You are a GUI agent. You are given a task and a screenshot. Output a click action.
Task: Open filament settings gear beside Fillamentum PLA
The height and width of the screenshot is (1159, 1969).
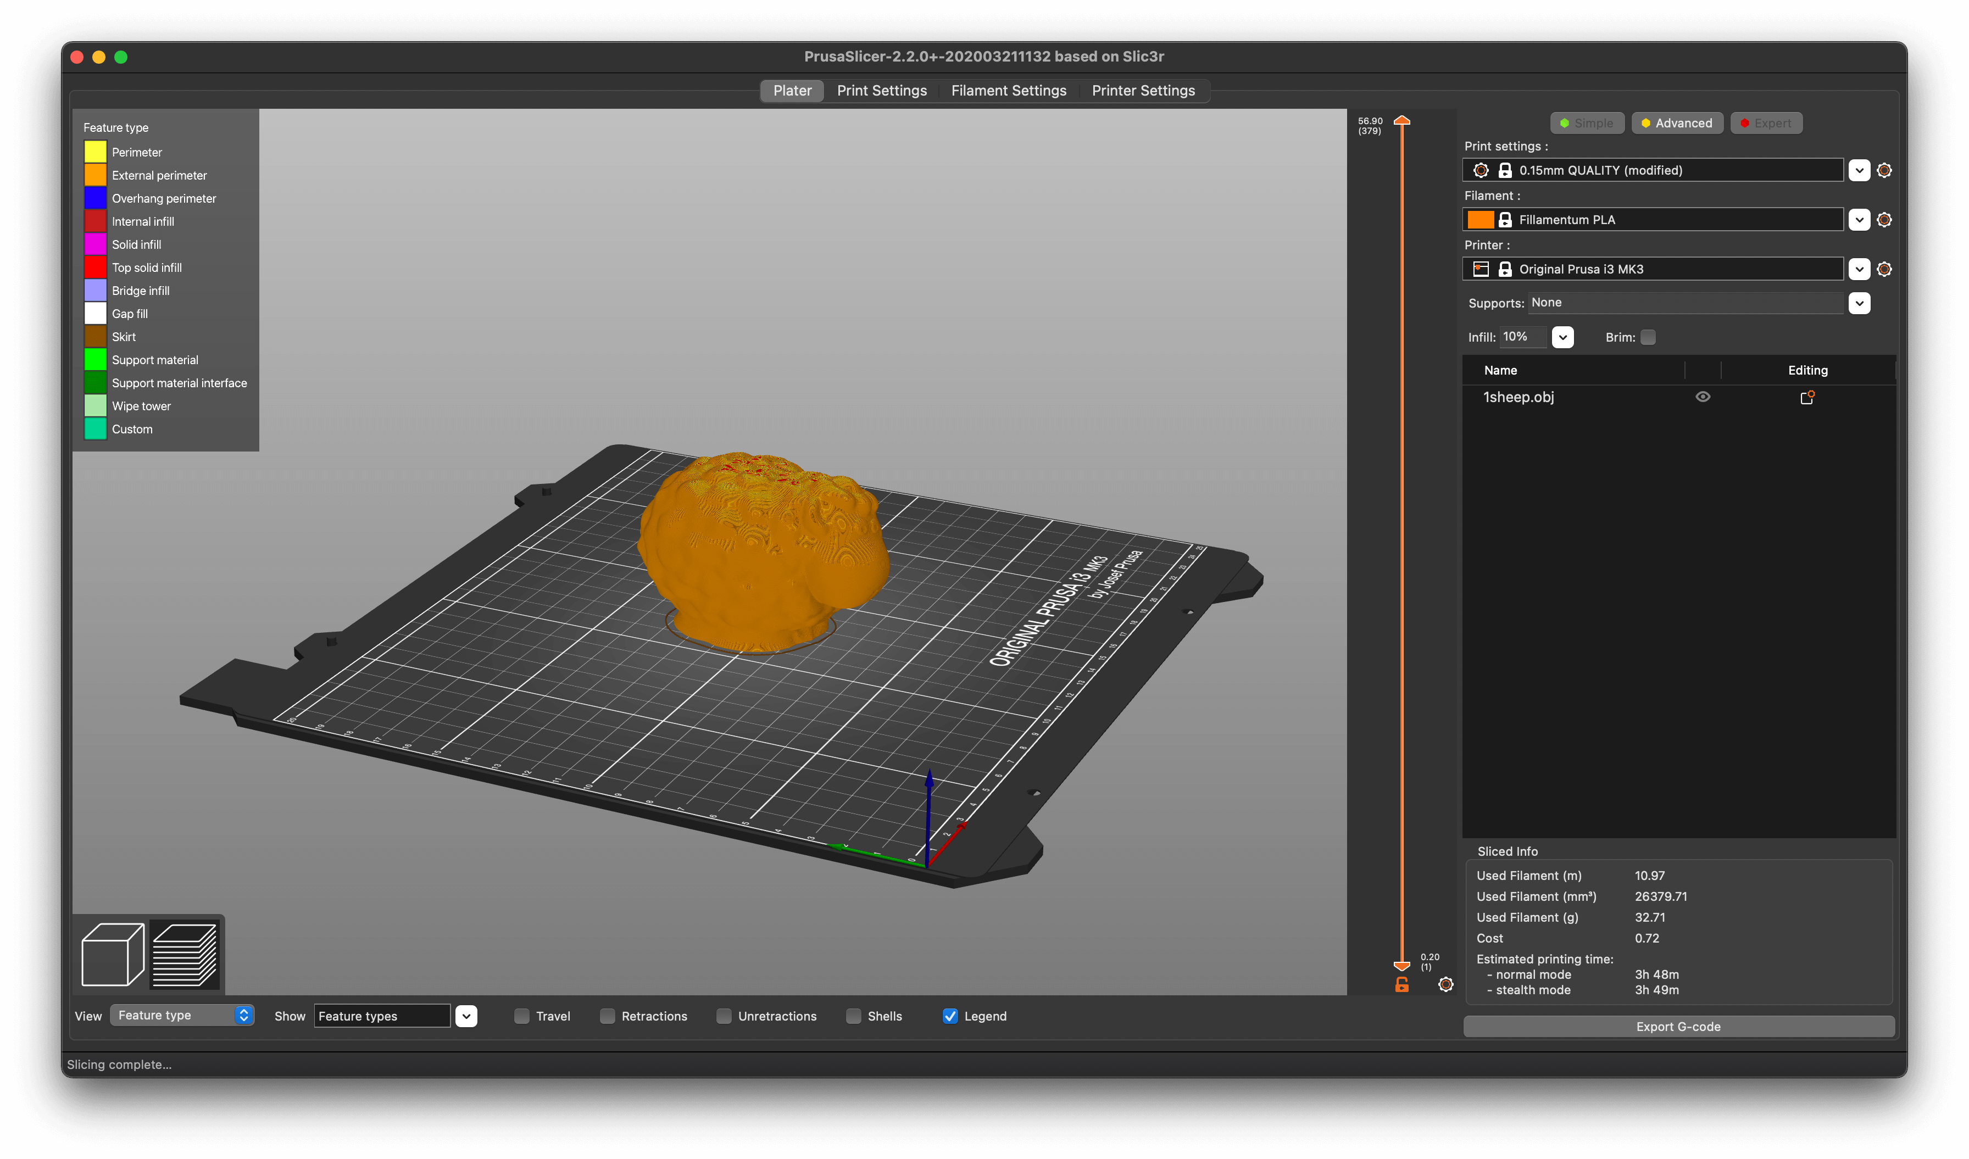[1884, 220]
